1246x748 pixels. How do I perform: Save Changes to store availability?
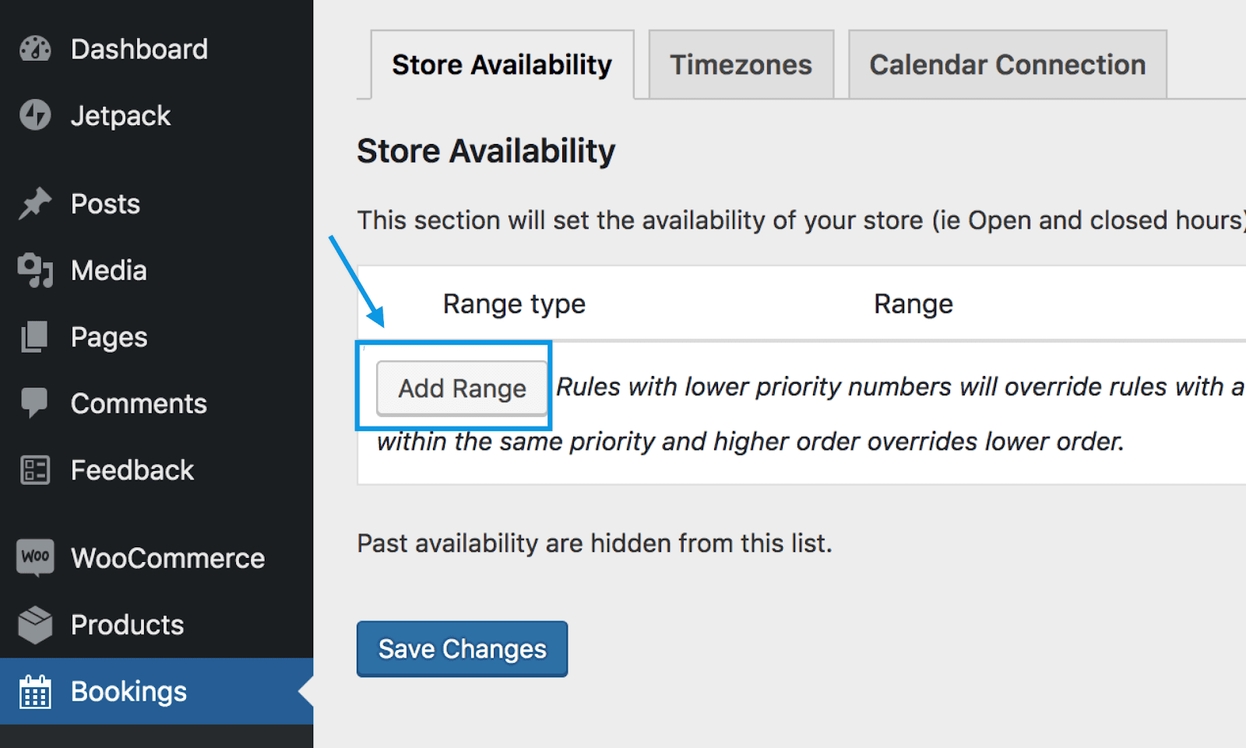(x=463, y=649)
